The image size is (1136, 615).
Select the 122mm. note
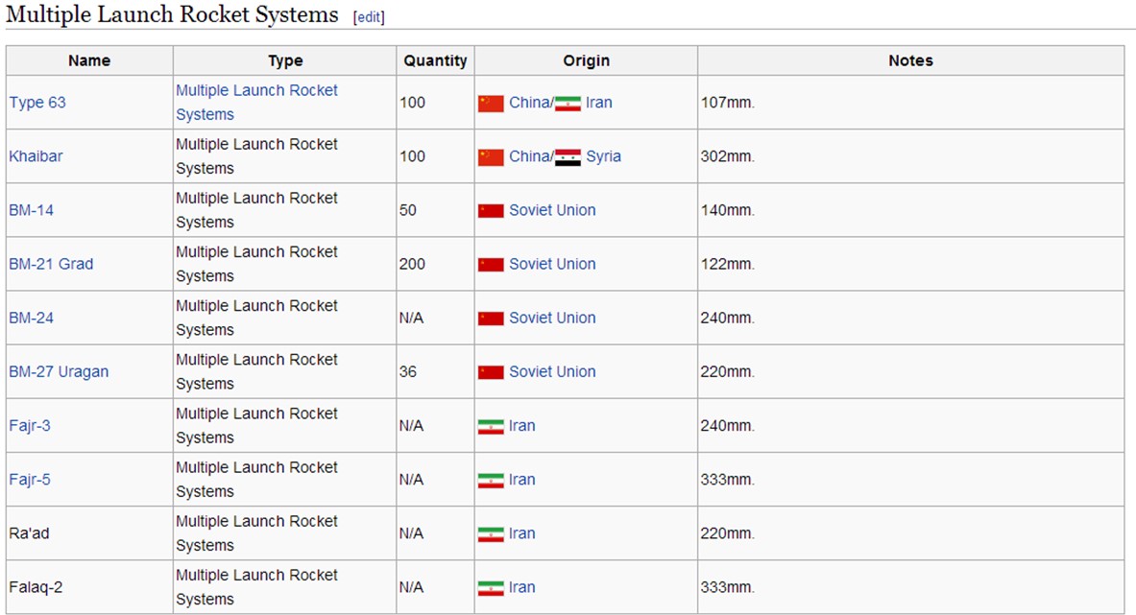727,264
